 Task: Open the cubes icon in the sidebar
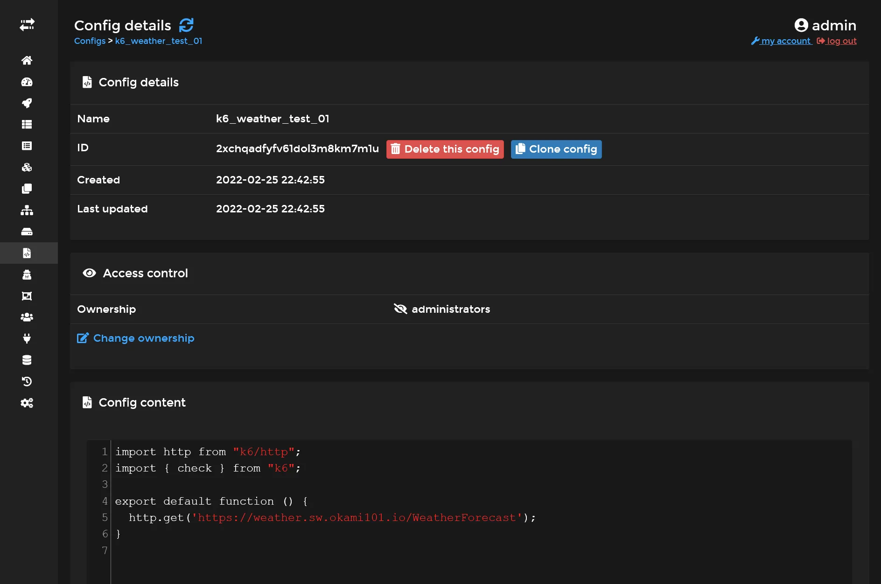(27, 168)
